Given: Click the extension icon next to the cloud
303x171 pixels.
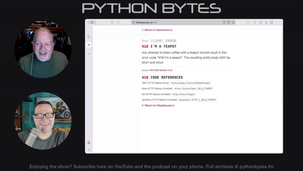Looking at the screenshot, I should pyautogui.click(x=266, y=22).
